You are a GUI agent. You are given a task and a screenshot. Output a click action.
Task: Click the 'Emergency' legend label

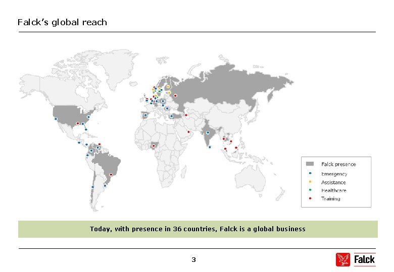[334, 174]
